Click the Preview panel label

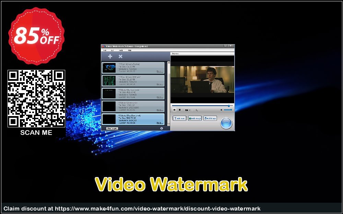tap(175, 53)
